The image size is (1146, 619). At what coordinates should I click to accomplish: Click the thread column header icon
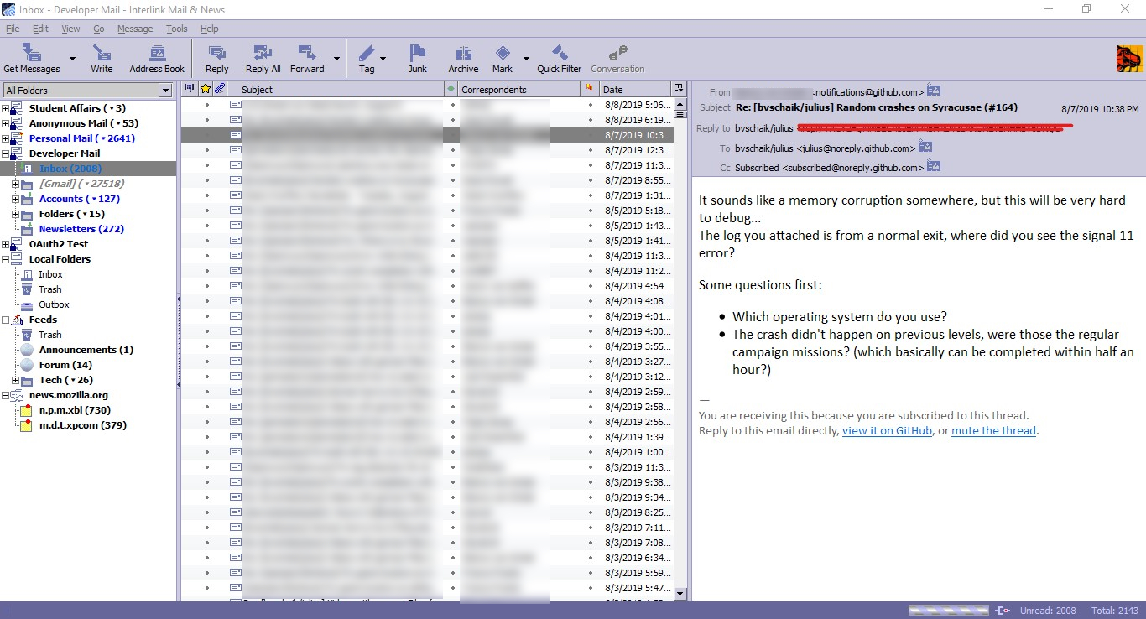189,89
